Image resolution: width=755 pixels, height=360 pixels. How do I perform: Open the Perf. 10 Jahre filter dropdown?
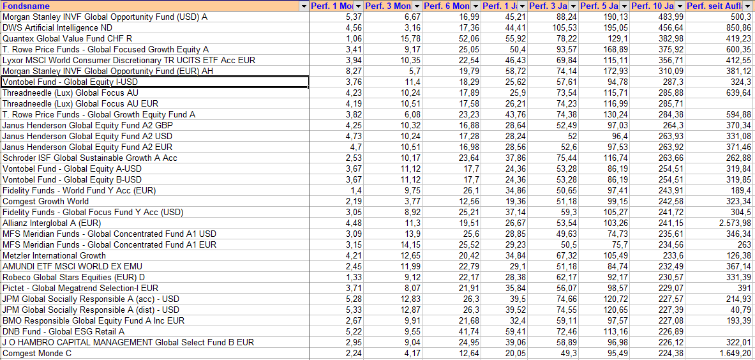pyautogui.click(x=680, y=6)
